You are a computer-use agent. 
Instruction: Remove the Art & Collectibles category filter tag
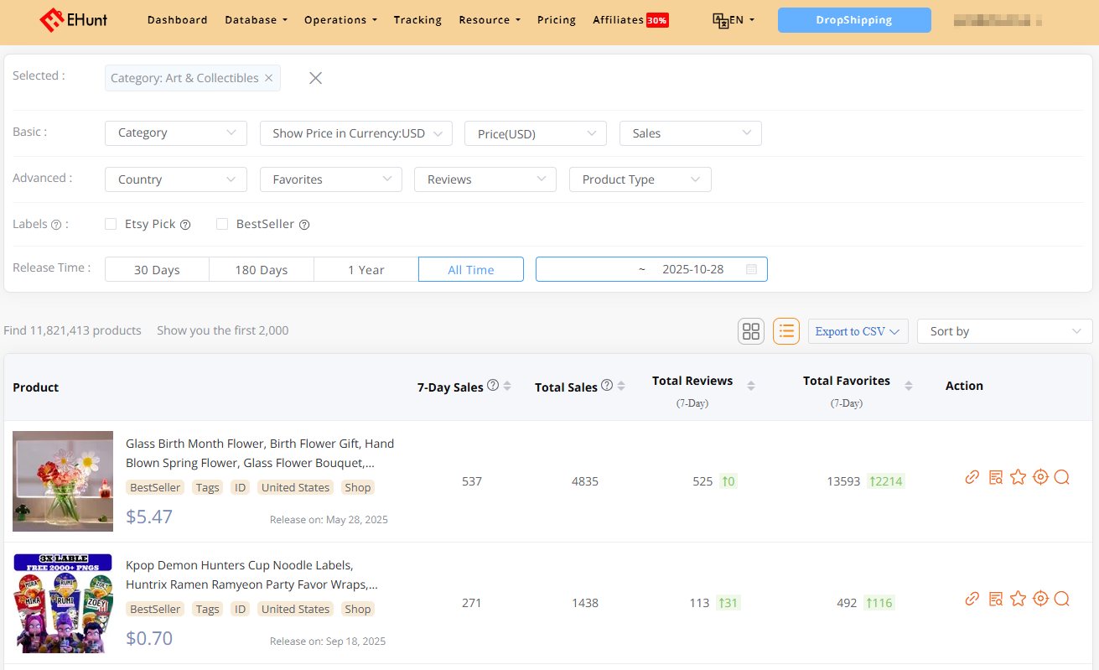tap(268, 77)
